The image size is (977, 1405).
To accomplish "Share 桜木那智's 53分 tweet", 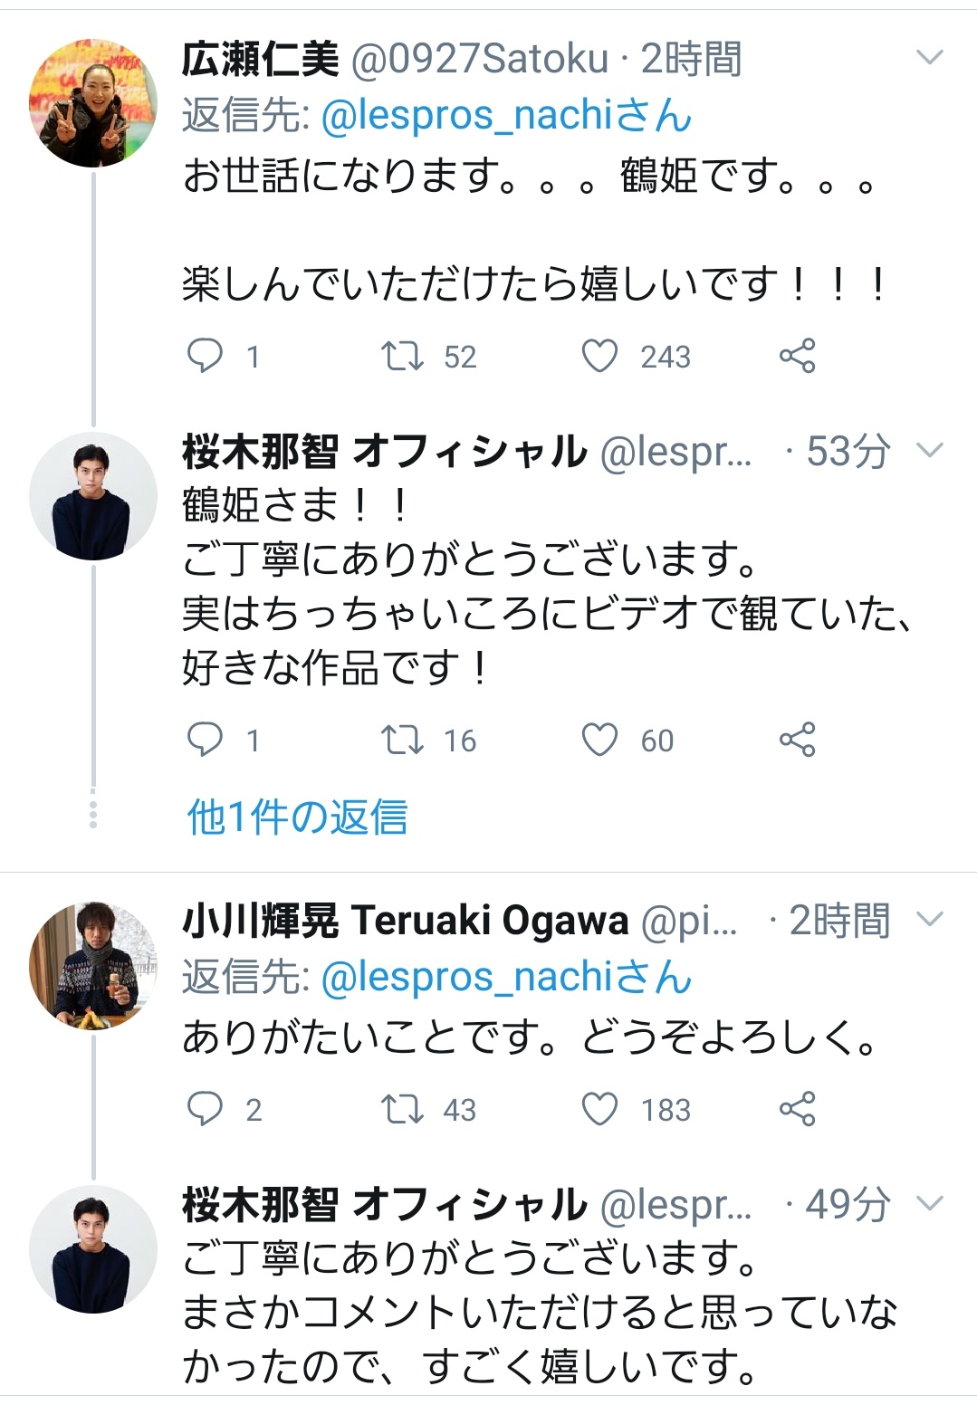I will pyautogui.click(x=797, y=740).
